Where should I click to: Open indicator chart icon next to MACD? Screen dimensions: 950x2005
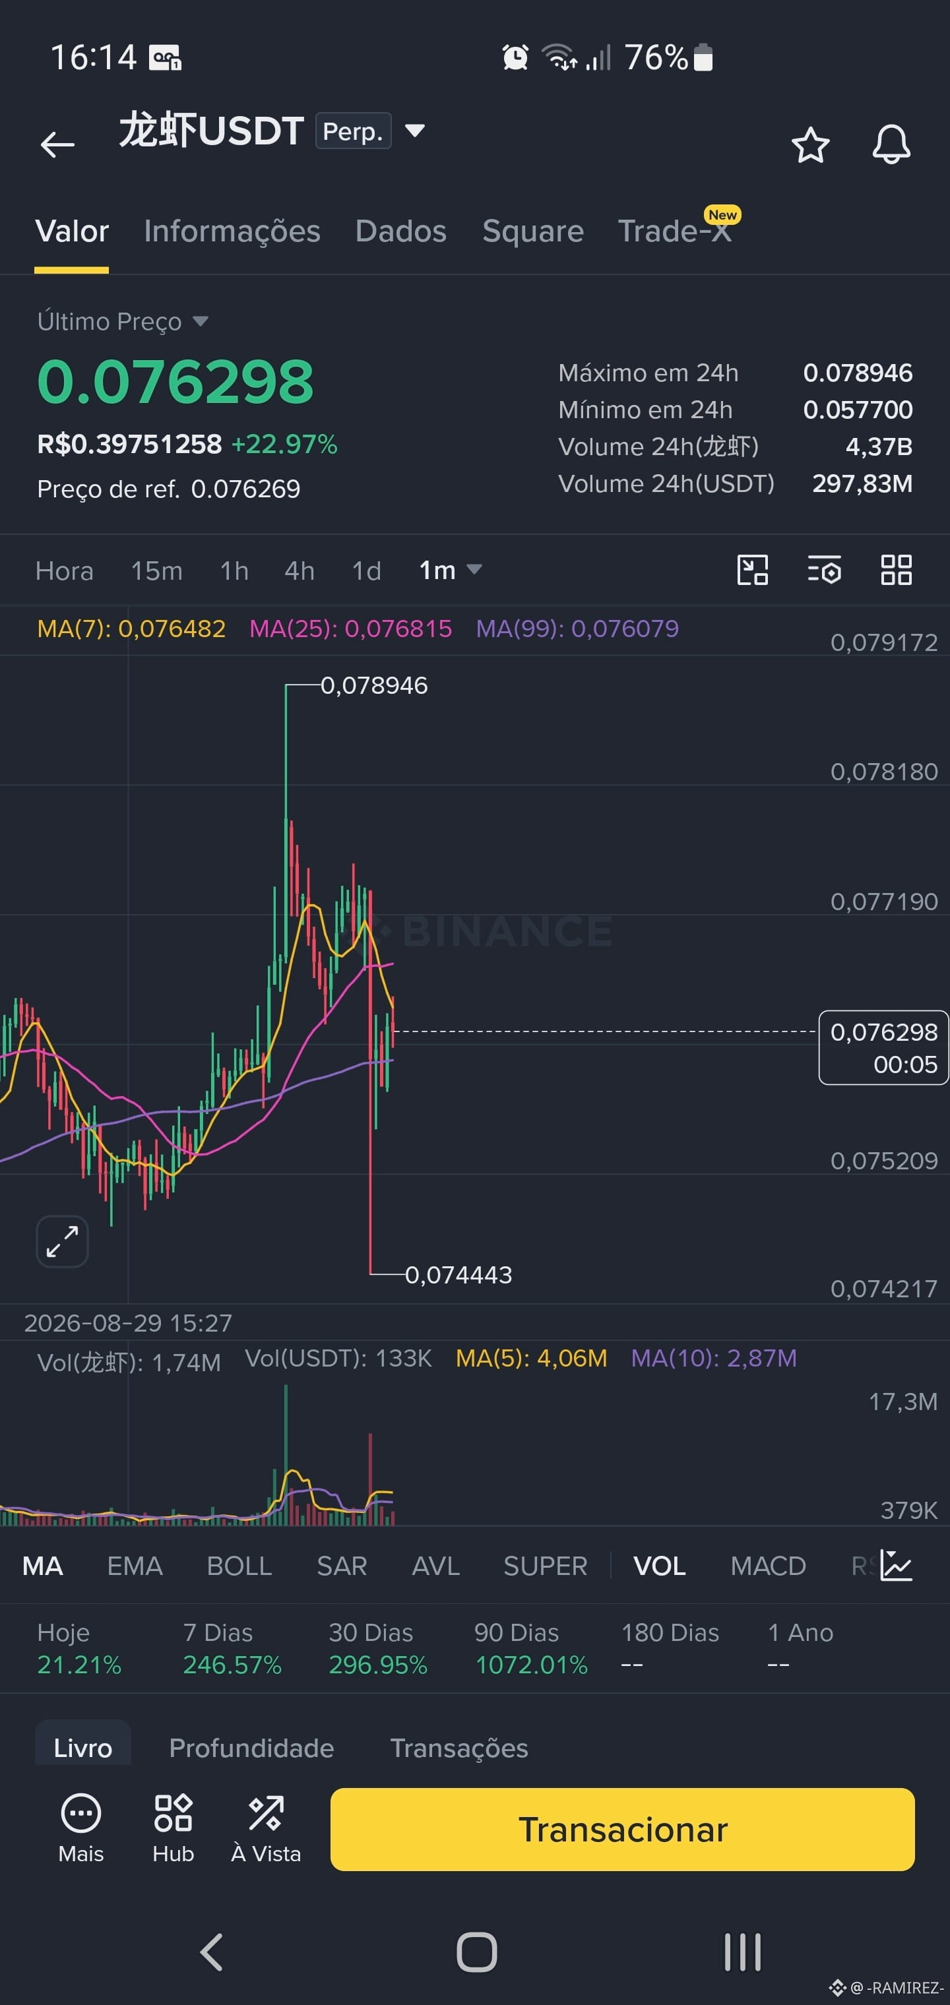tap(895, 1565)
